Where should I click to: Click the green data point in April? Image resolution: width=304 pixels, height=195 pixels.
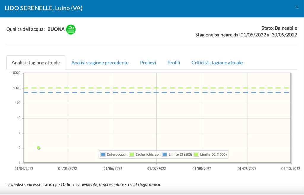pyautogui.click(x=39, y=148)
